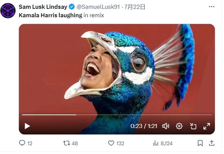Image resolution: width=224 pixels, height=154 pixels.
Task: Toggle picture-in-picture mode
Action: (193, 126)
